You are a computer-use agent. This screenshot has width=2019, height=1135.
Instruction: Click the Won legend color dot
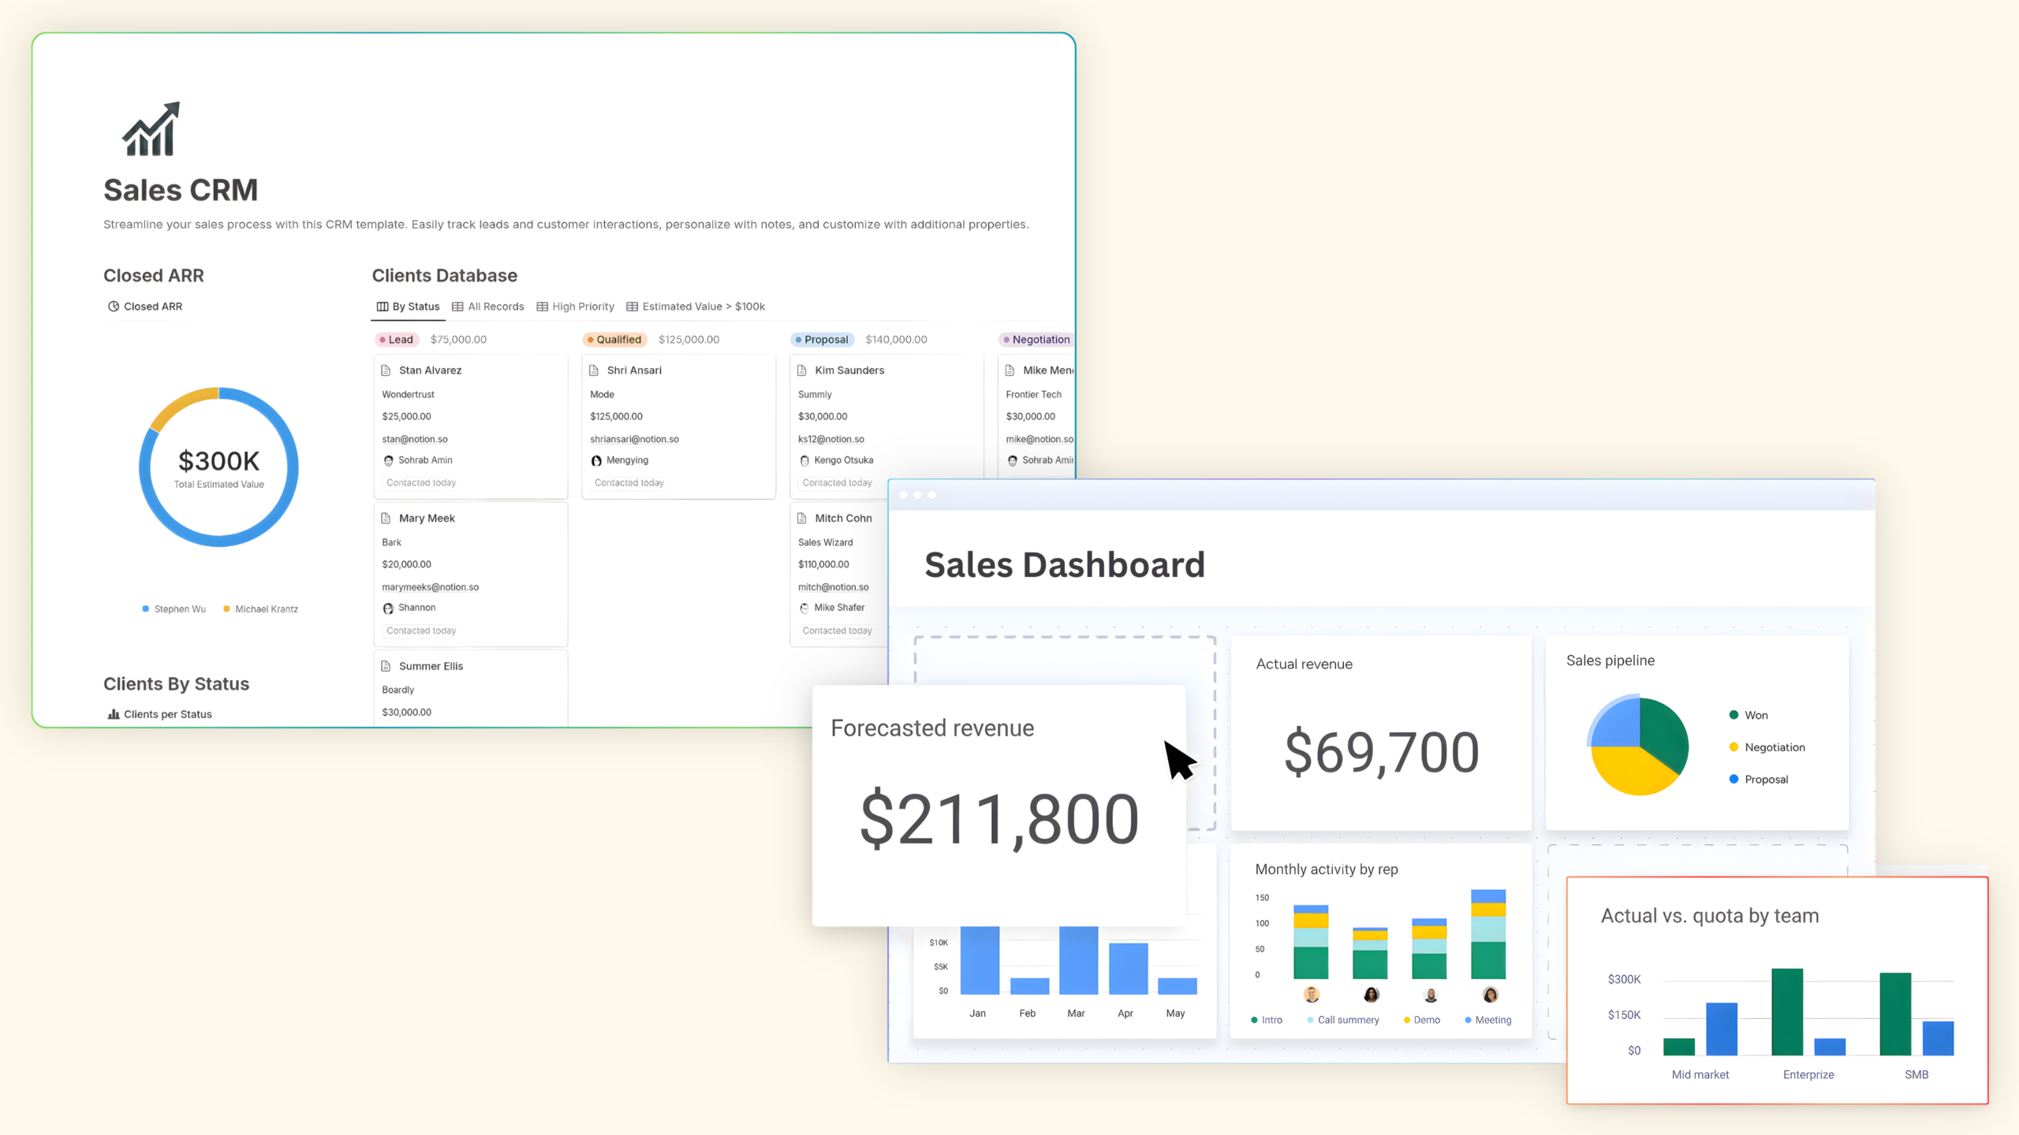(x=1734, y=715)
